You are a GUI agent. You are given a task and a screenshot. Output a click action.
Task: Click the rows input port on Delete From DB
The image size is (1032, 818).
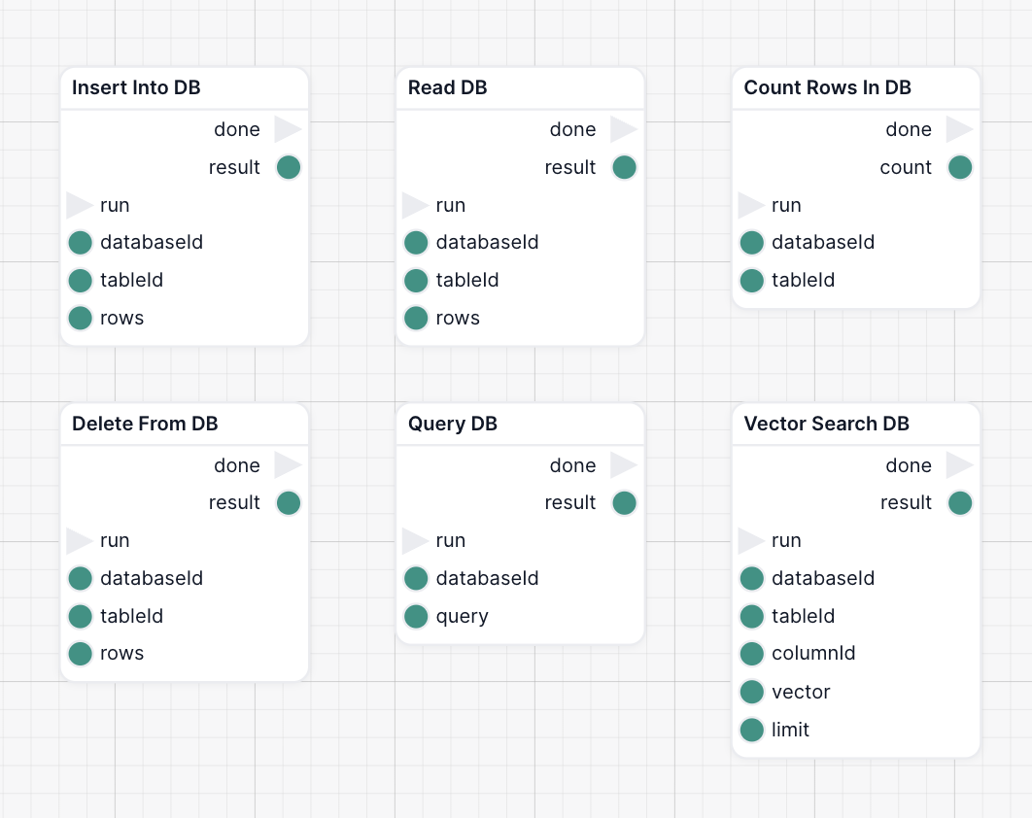point(81,653)
